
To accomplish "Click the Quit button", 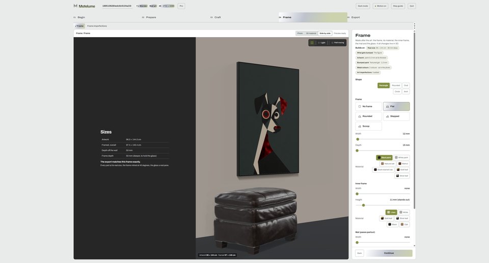I will click(x=412, y=6).
